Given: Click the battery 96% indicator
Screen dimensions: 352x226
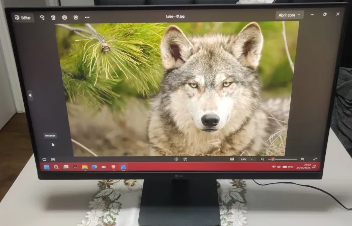Looking at the screenshot, I should click(288, 167).
